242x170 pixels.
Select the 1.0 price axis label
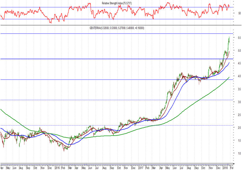click(x=239, y=153)
